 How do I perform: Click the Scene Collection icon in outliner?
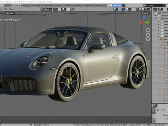pyautogui.click(x=156, y=13)
